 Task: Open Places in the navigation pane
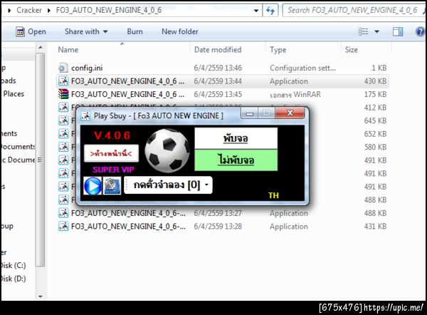pyautogui.click(x=14, y=94)
